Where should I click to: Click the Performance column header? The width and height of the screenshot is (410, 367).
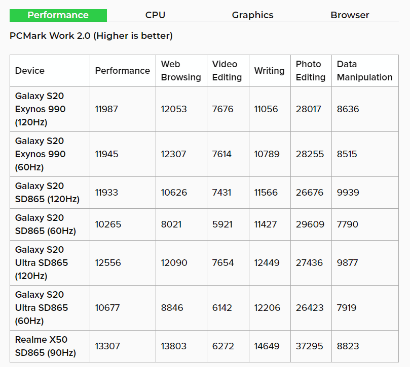122,71
